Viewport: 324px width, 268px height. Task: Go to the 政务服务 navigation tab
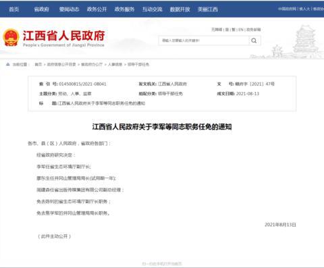124,9
